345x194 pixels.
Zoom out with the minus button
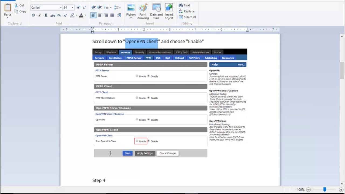(308, 190)
